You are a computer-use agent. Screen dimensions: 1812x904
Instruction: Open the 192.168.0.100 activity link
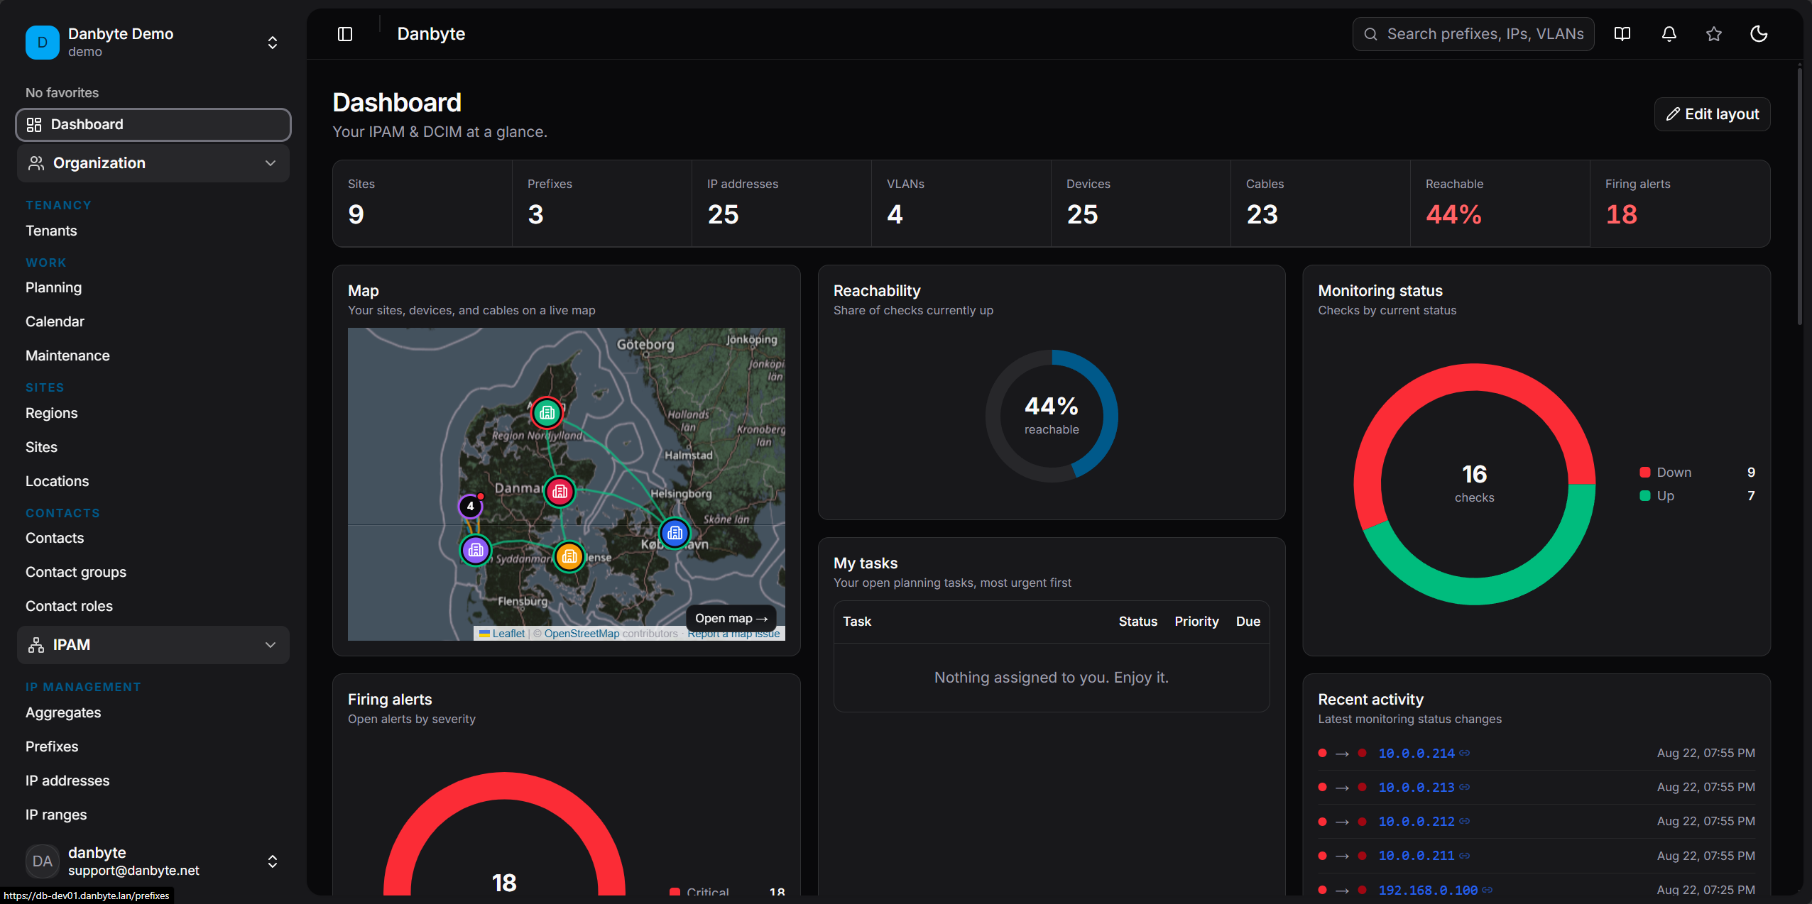1428,890
